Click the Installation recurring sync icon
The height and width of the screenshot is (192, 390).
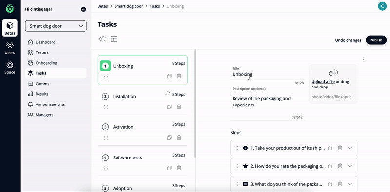pos(168,93)
